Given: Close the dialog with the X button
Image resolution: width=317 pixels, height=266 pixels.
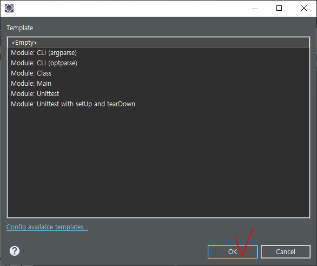Looking at the screenshot, I should coord(304,8).
